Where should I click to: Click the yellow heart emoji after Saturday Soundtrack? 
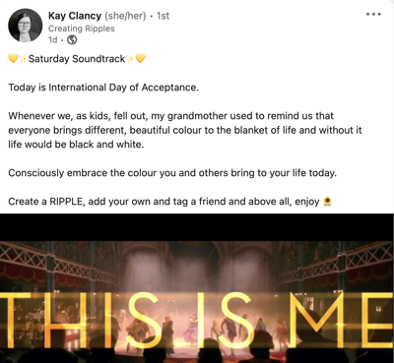tap(140, 59)
